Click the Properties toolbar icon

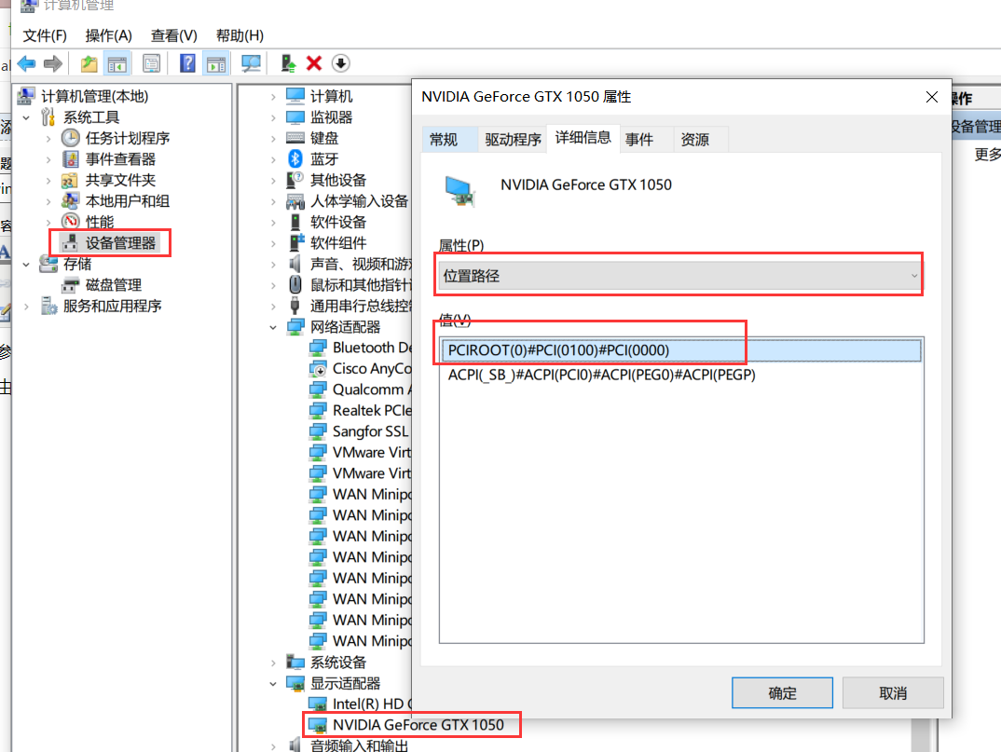point(151,63)
